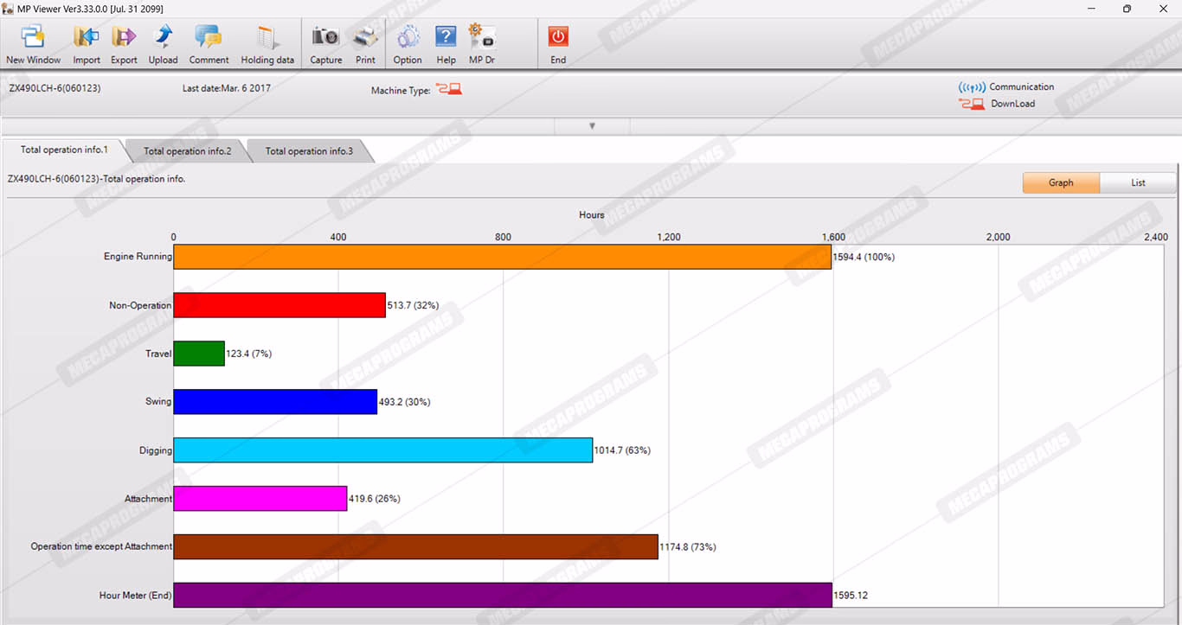Print the current report
Screen dimensions: 1182x625
365,44
